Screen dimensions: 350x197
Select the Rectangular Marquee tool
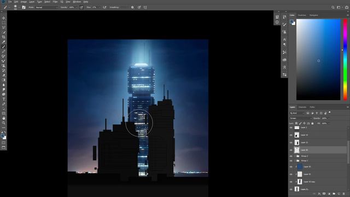[4, 23]
